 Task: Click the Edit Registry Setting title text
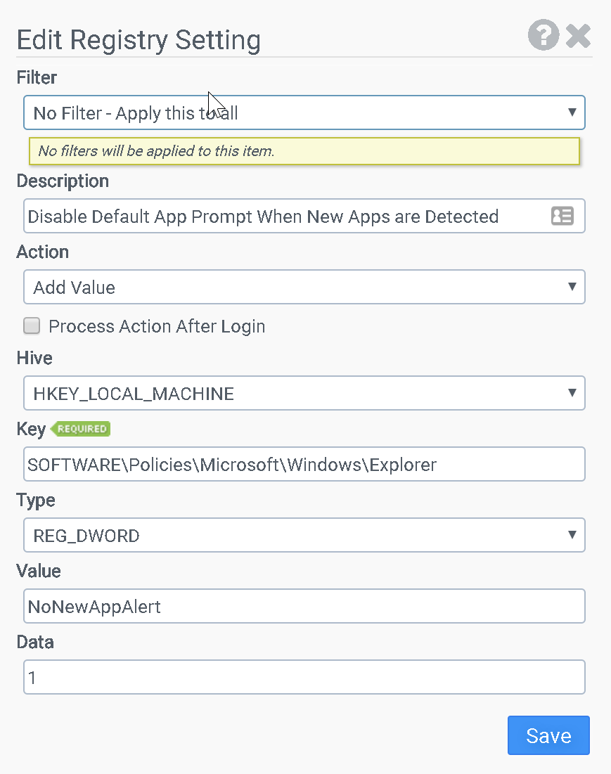[139, 39]
